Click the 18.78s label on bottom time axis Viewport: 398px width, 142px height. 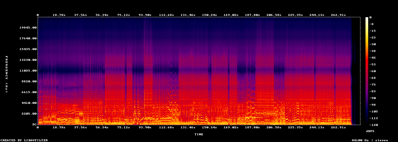point(59,127)
